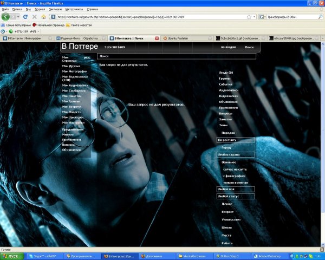Open the Правка menu
Image resolution: width=325 pixels, height=260 pixels.
[17, 9]
